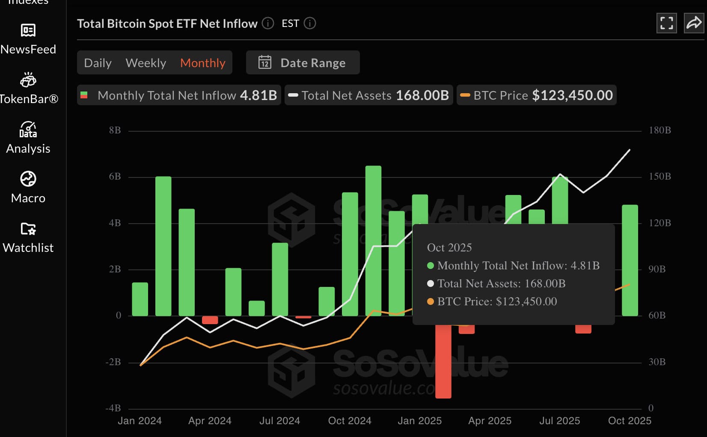The image size is (707, 437).
Task: Switch to the Weekly tab
Action: click(146, 63)
